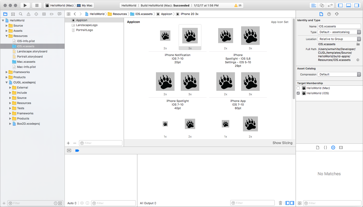Open the Find navigator search icon
This screenshot has height=207, width=363.
tap(21, 14)
